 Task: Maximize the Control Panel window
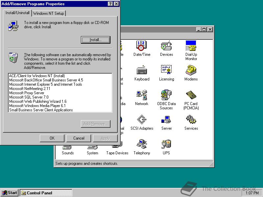(x=204, y=30)
